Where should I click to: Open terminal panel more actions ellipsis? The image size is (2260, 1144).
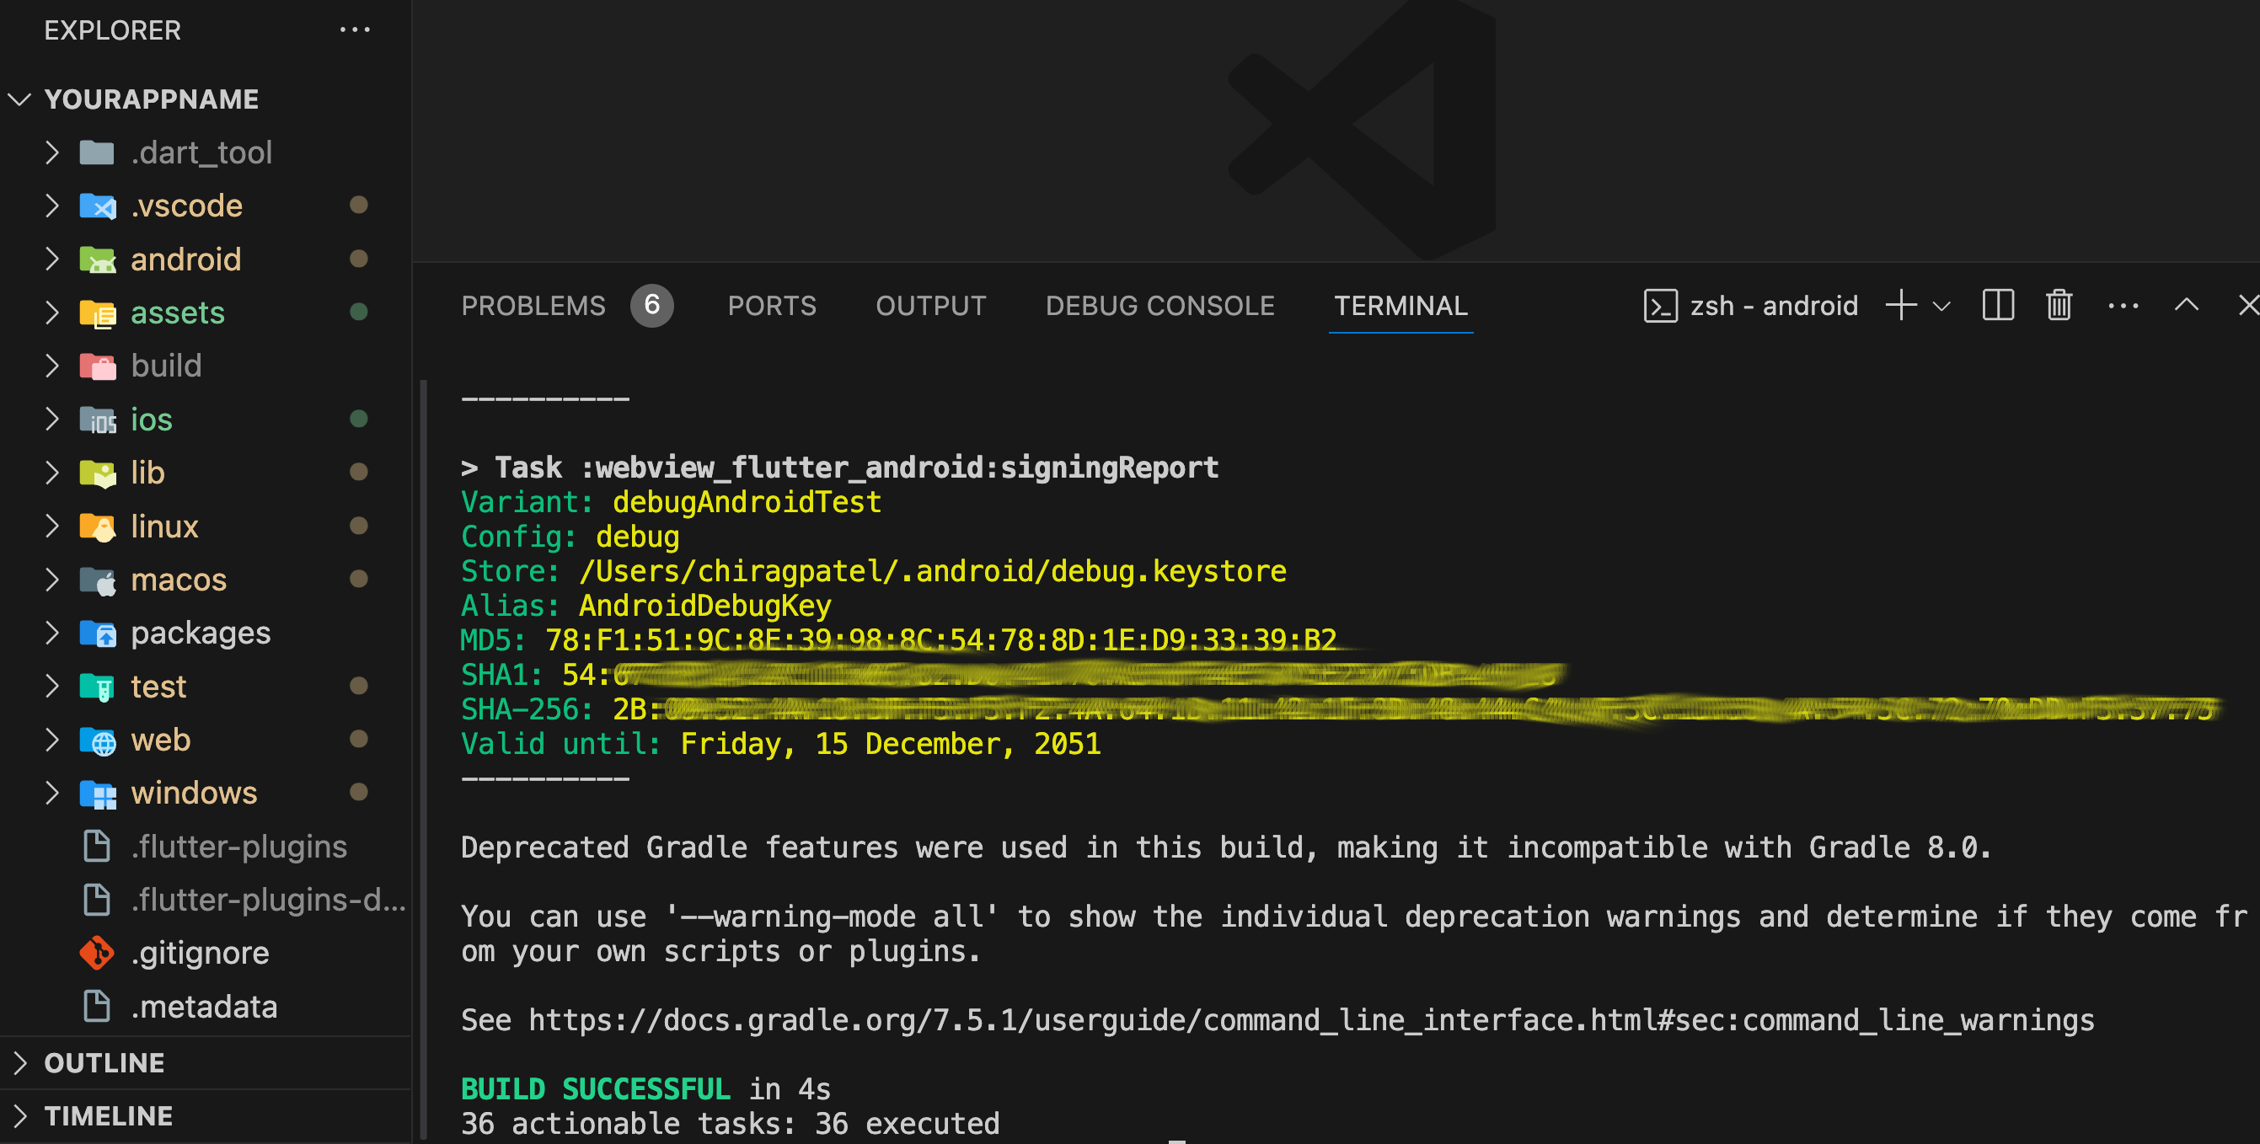click(x=2123, y=305)
